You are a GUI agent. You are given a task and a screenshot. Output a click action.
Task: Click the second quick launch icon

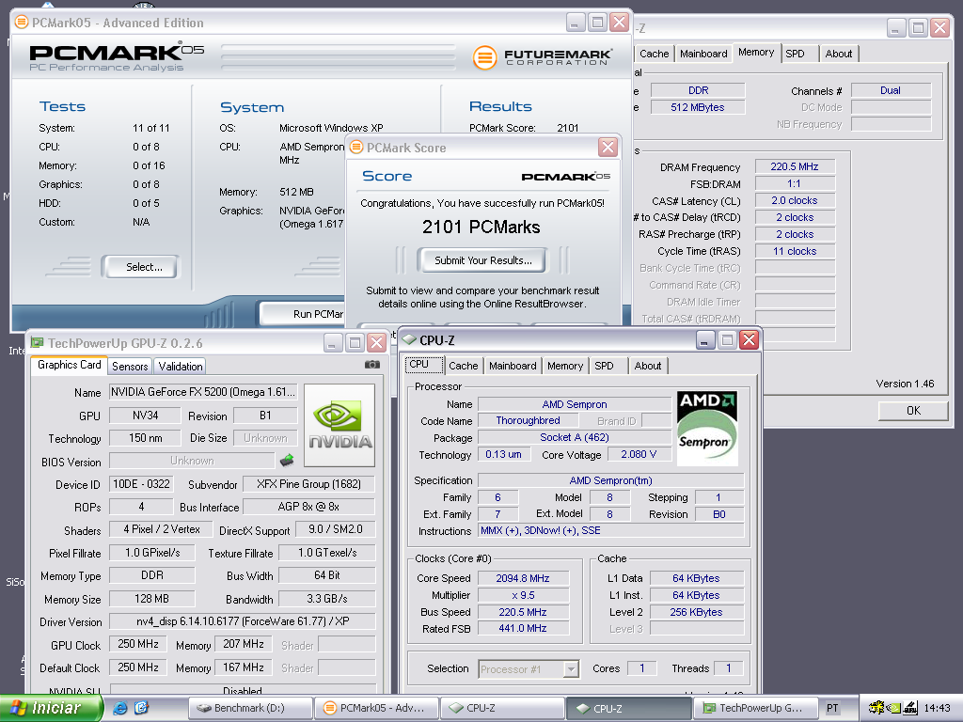tap(141, 708)
